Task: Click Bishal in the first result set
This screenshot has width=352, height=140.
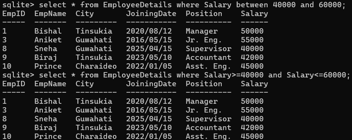Action: click(x=48, y=31)
